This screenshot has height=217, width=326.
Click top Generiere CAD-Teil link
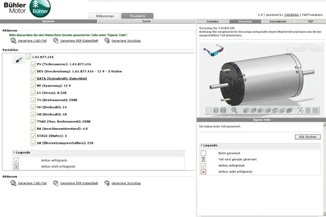coord(32,41)
